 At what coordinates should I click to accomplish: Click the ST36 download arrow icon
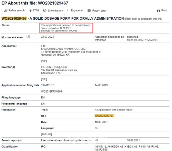[x=30, y=11]
